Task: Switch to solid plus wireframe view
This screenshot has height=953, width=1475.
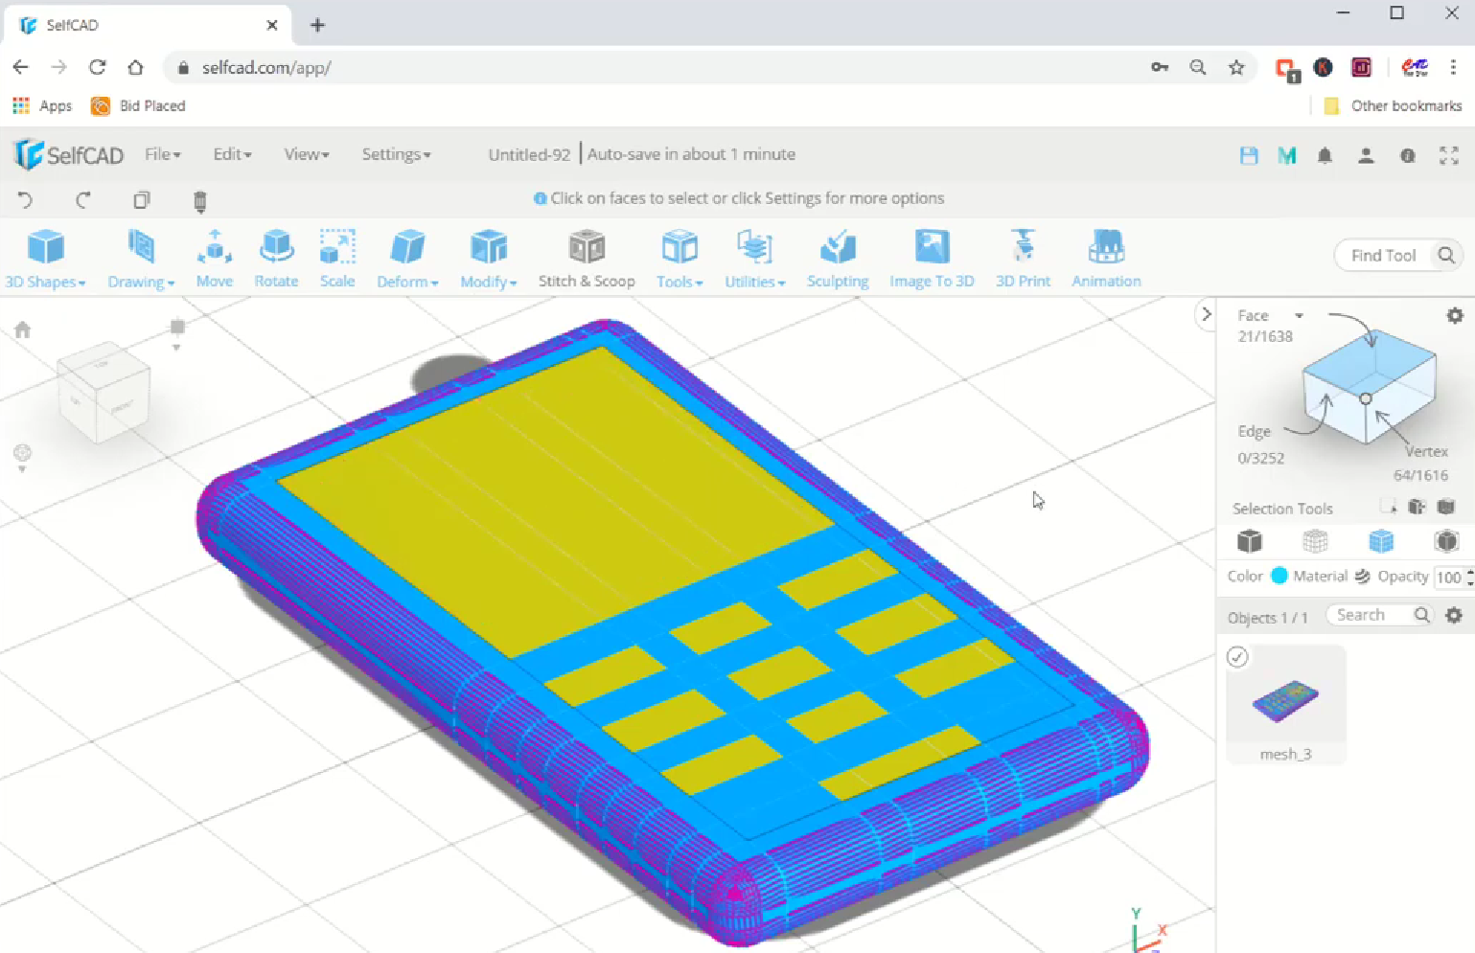Action: click(x=1381, y=541)
